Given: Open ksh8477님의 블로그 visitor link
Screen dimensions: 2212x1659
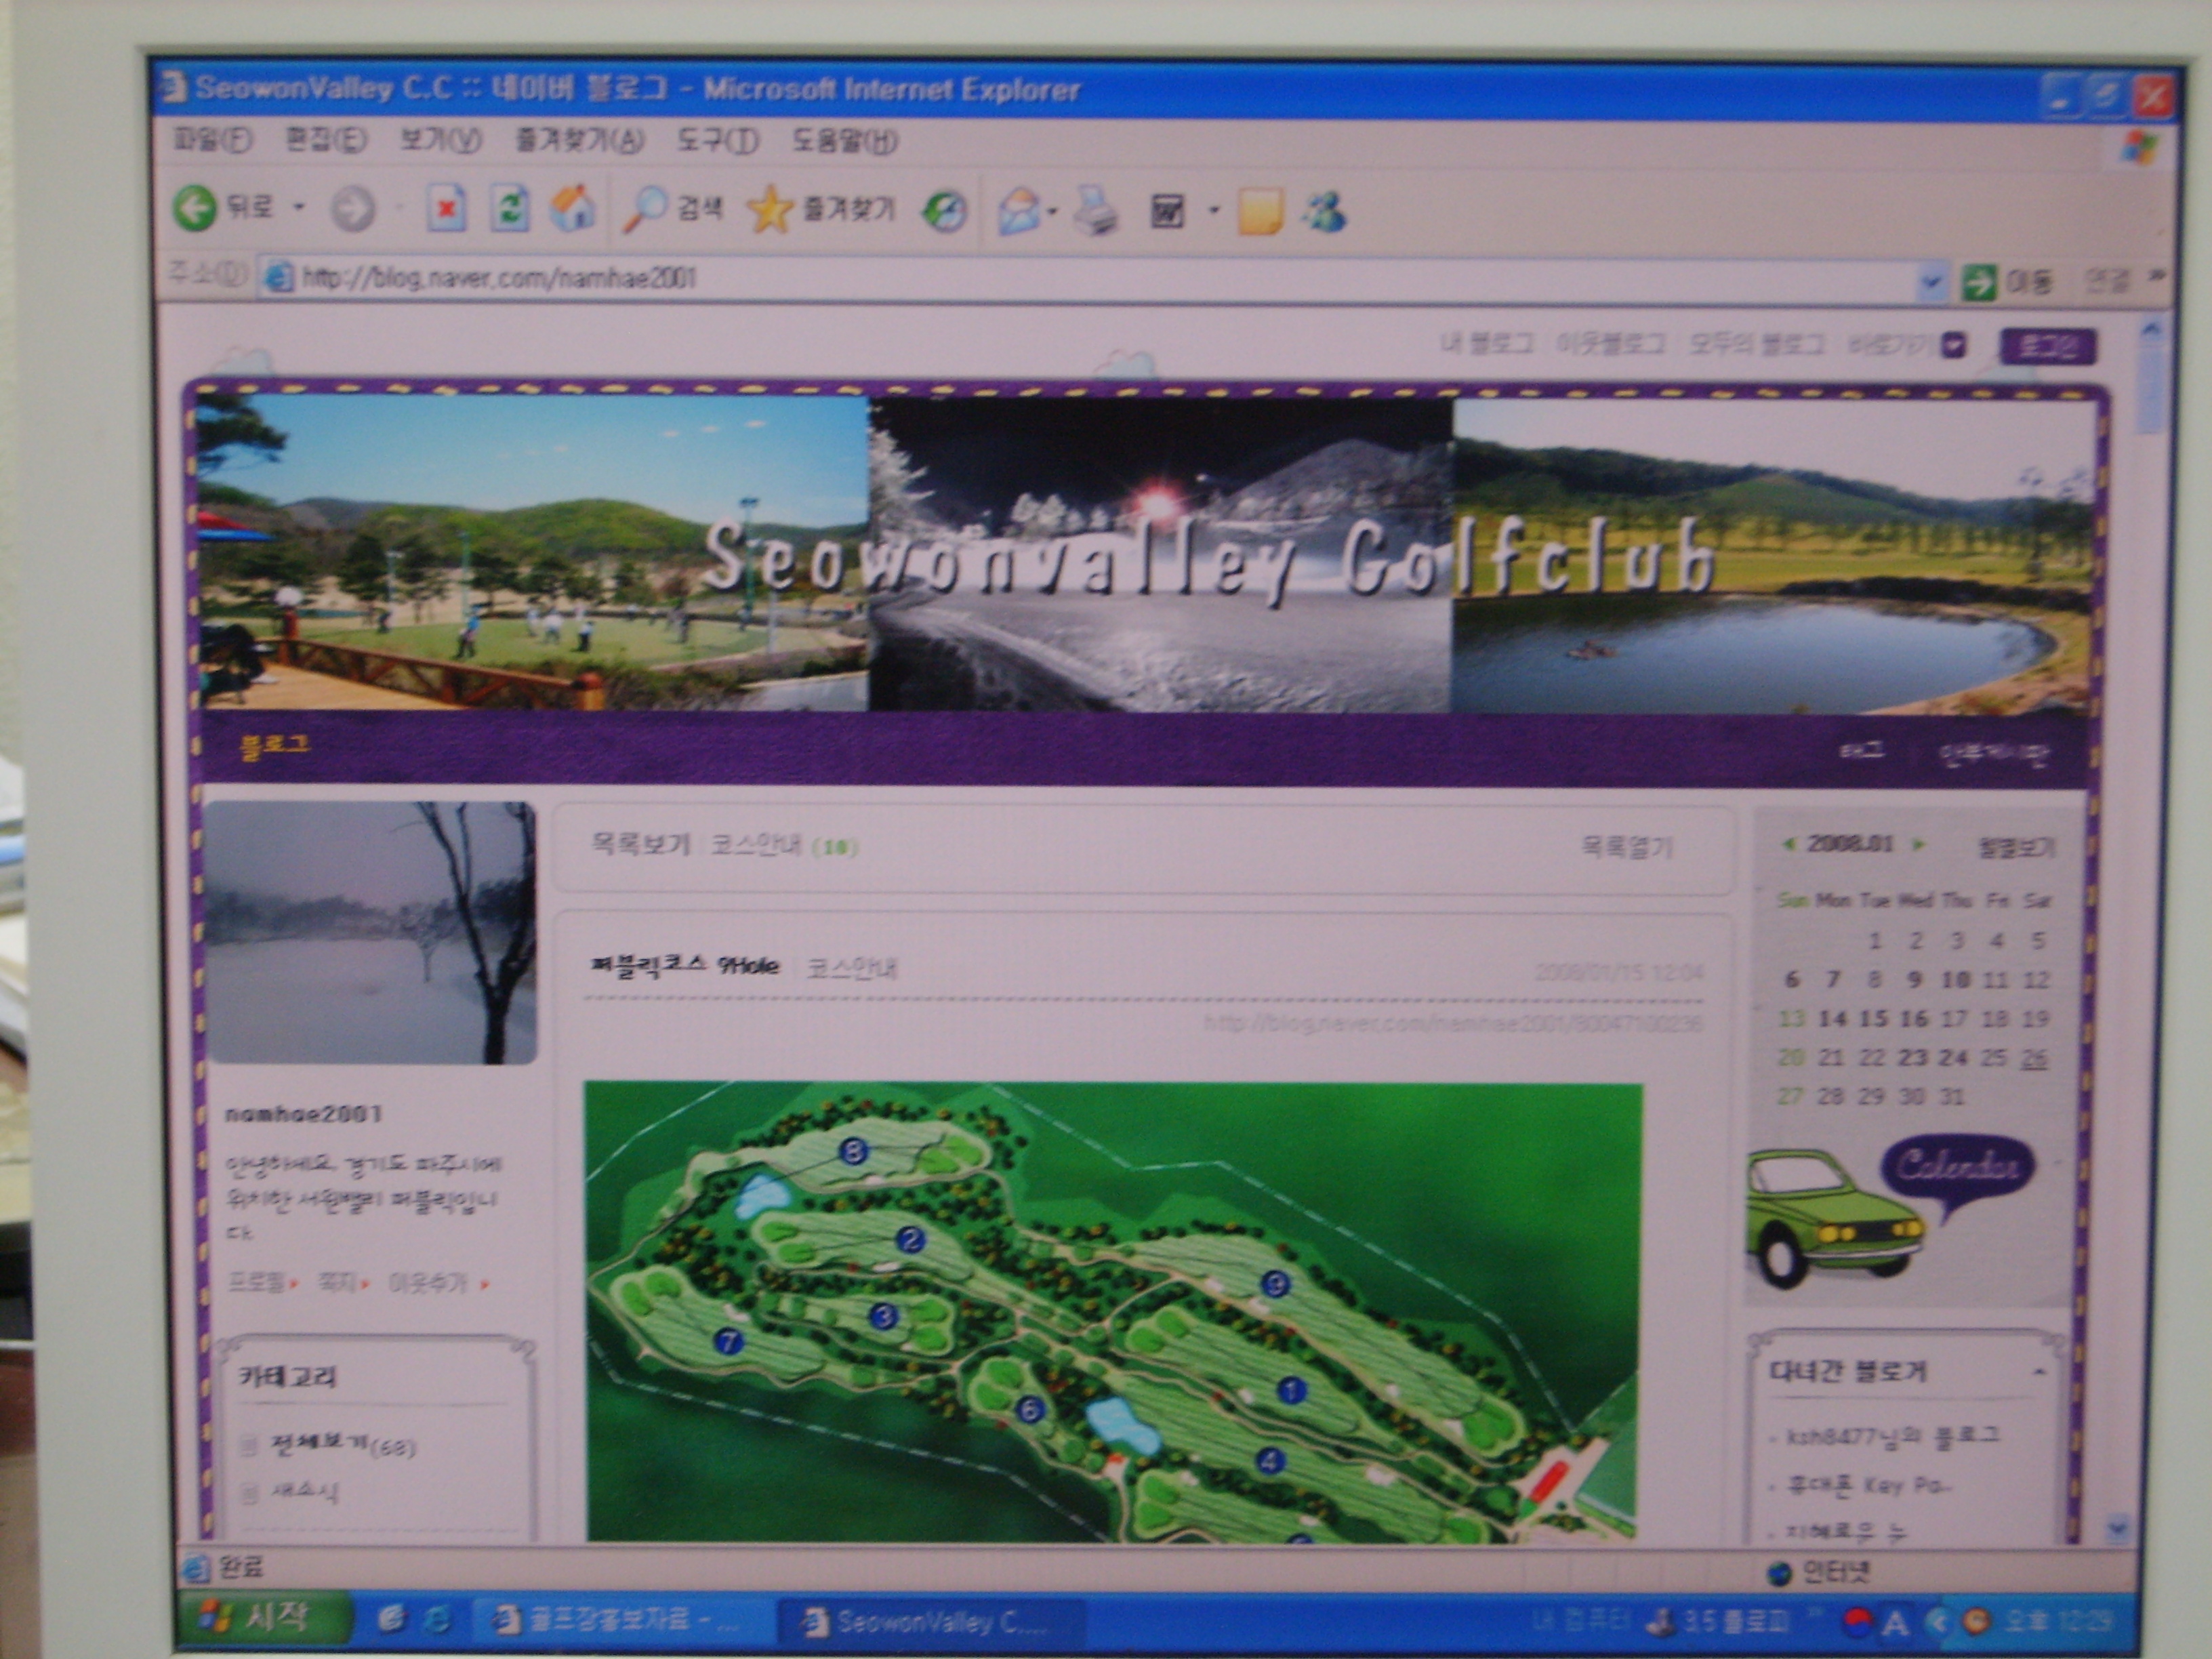Looking at the screenshot, I should click(1893, 1436).
